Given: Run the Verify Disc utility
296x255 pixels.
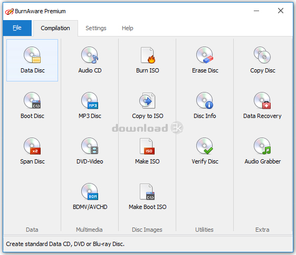Looking at the screenshot, I should pyautogui.click(x=205, y=151).
